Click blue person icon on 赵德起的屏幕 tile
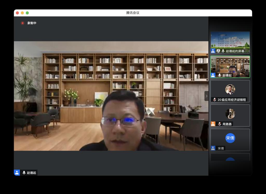266x194 pixels. click(213, 51)
